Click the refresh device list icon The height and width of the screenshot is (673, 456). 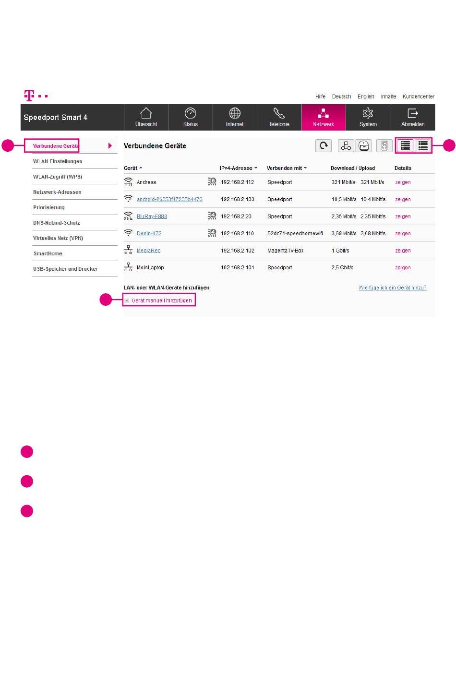[x=324, y=145]
